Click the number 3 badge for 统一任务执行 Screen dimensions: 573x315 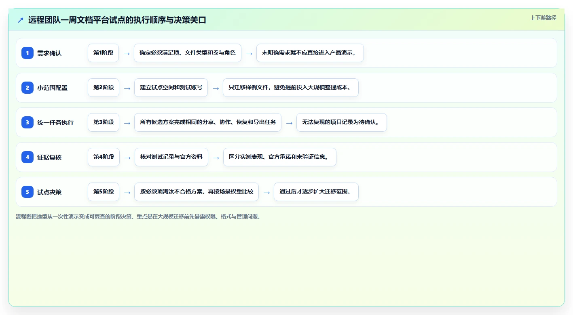27,122
